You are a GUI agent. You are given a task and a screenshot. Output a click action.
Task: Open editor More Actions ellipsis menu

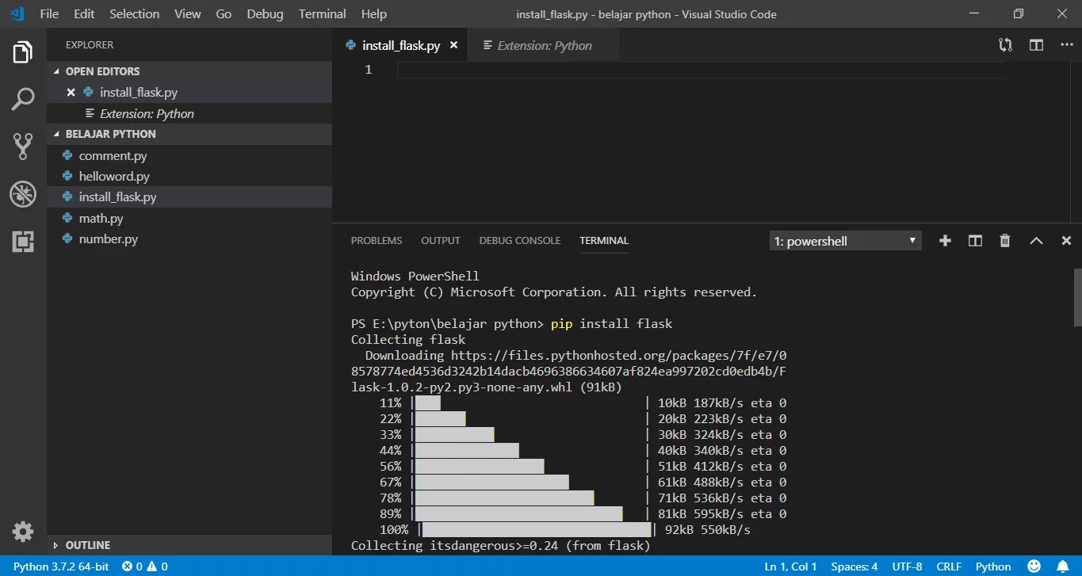tap(1066, 45)
